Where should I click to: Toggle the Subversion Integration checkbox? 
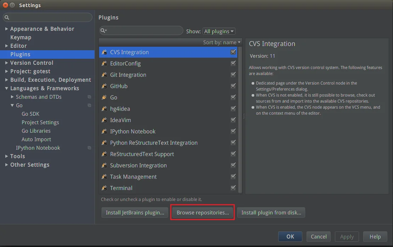233,165
